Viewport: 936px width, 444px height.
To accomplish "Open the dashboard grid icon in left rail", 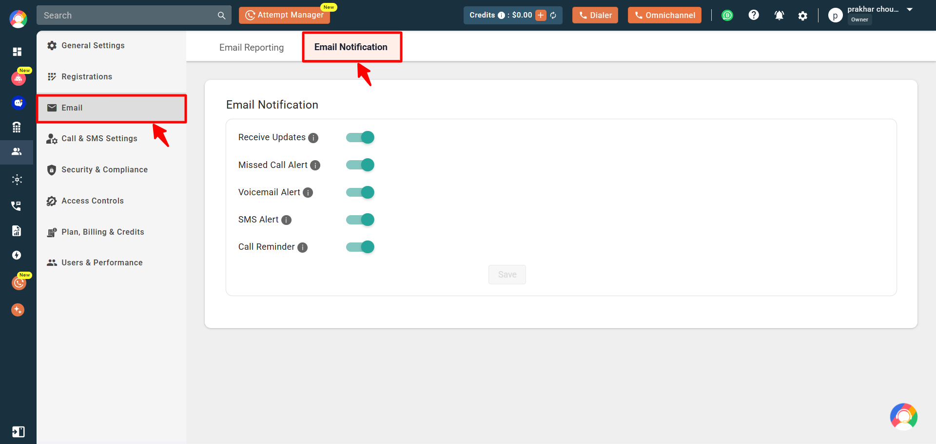I will point(17,52).
